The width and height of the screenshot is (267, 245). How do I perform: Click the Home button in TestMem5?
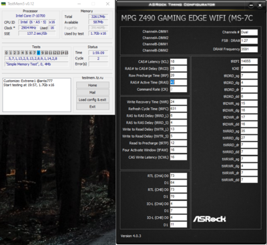point(93,85)
